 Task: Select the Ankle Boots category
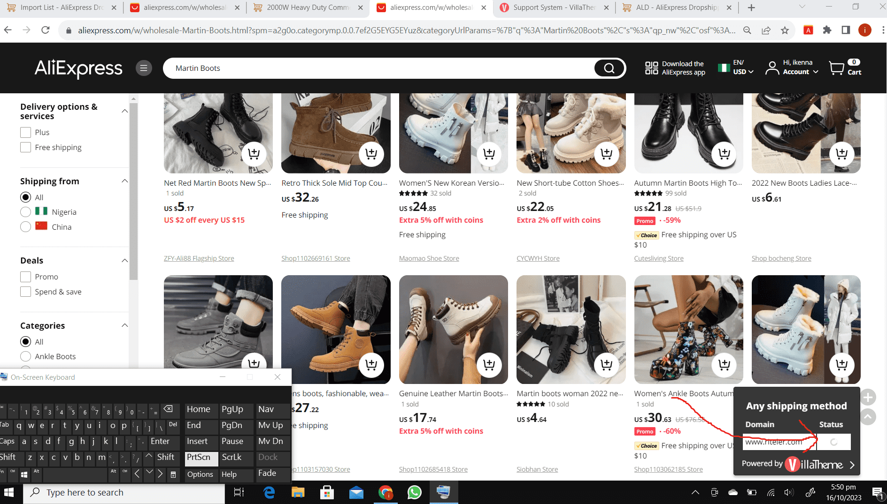tap(26, 356)
